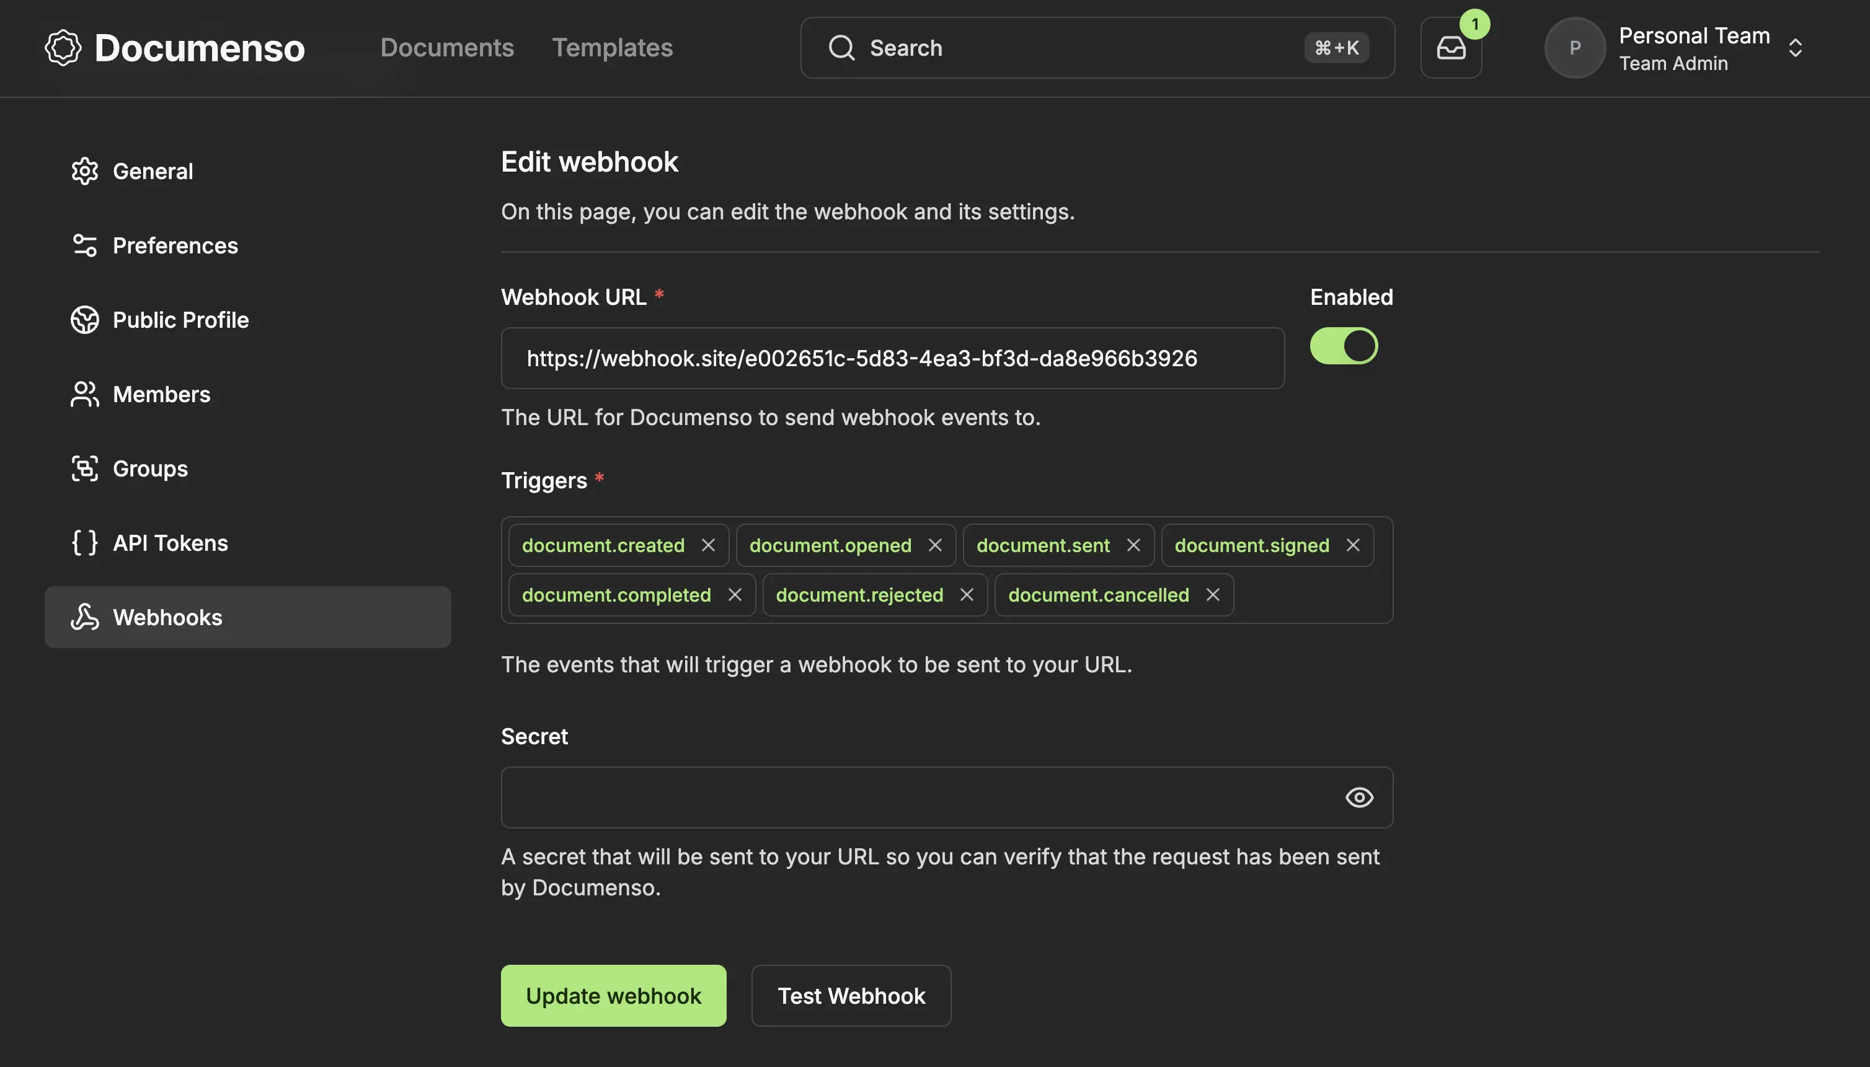Viewport: 1870px width, 1067px height.
Task: Click the Public Profile globe icon
Action: (85, 320)
